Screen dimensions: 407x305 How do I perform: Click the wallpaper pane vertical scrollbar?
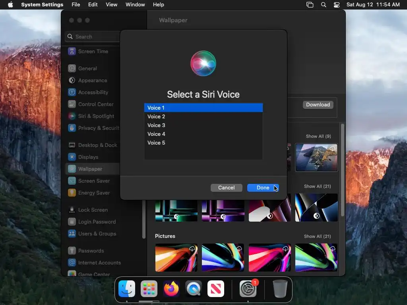click(343, 170)
